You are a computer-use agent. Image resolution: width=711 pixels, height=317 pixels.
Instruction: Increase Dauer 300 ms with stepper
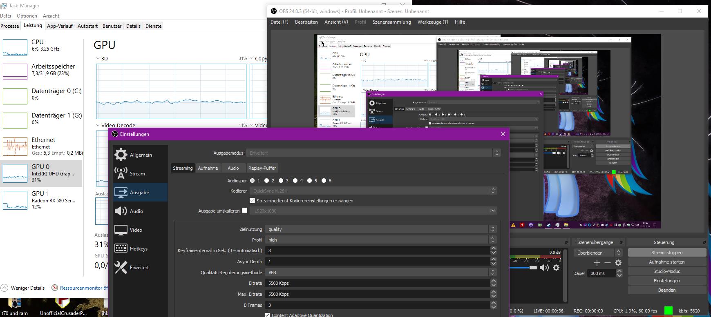click(x=619, y=271)
